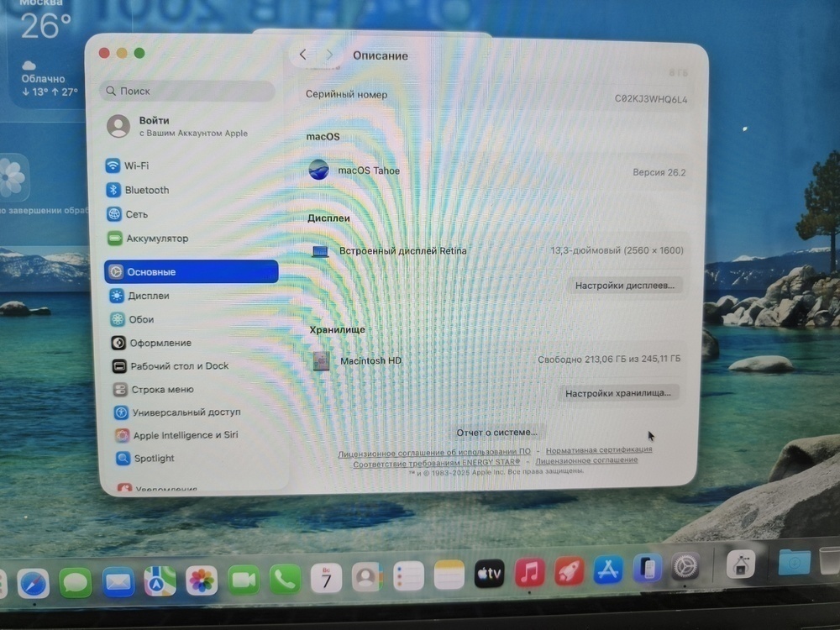Launch Maps from the Dock
Image resolution: width=840 pixels, height=630 pixels.
pos(160,581)
